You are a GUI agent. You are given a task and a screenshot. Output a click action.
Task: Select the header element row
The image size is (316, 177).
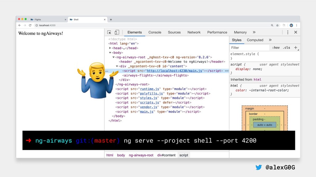(172, 61)
